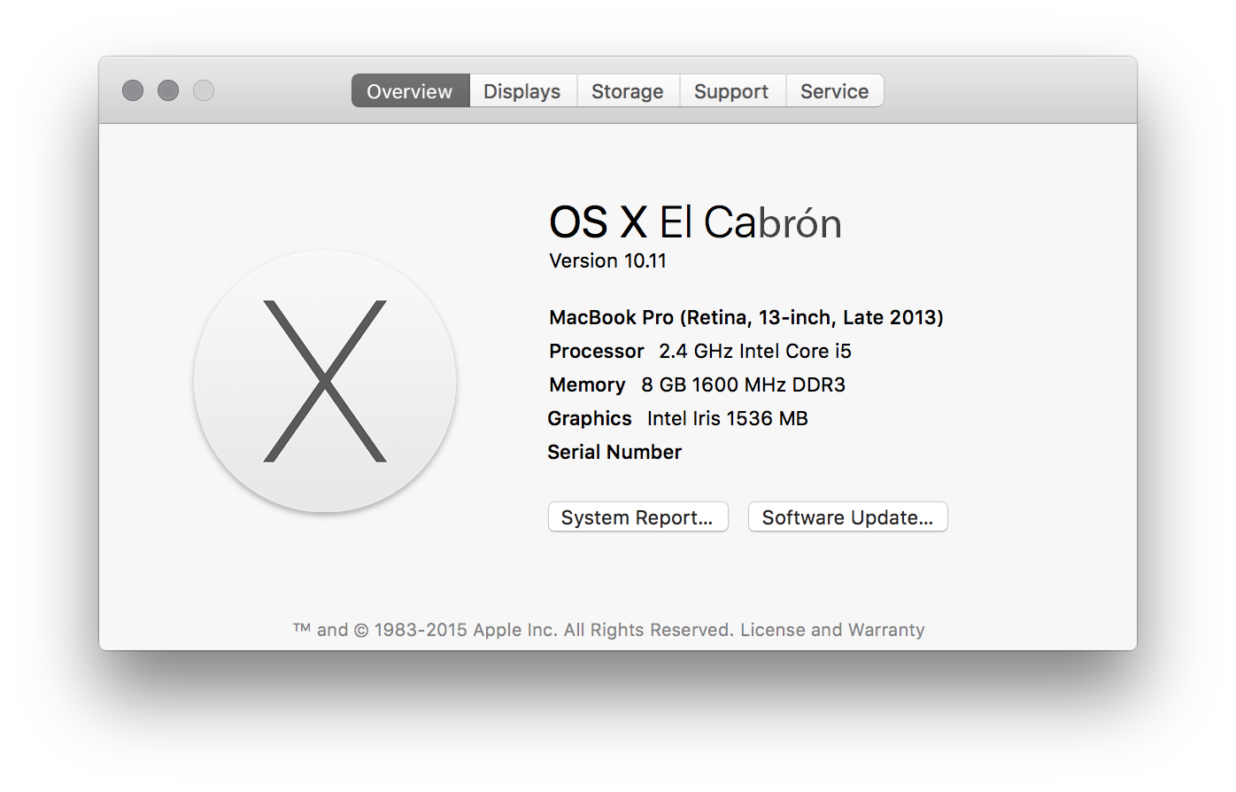1236x792 pixels.
Task: Switch to the Overview tab
Action: 410,91
